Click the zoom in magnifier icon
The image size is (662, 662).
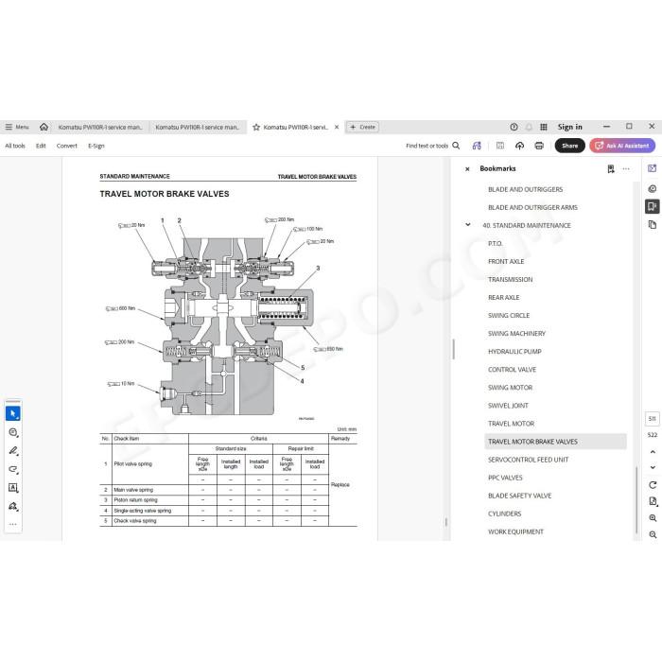pyautogui.click(x=653, y=518)
